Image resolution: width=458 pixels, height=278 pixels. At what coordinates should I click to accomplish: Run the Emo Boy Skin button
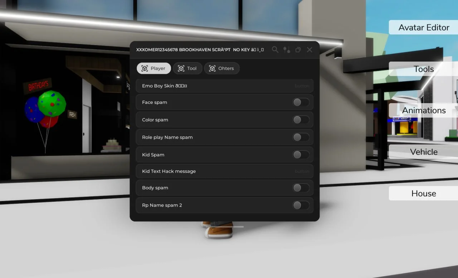click(225, 86)
